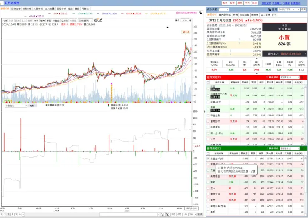Zoom out the chart with minus magnifier
Image resolution: width=308 pixels, height=218 pixels.
(x=163, y=215)
